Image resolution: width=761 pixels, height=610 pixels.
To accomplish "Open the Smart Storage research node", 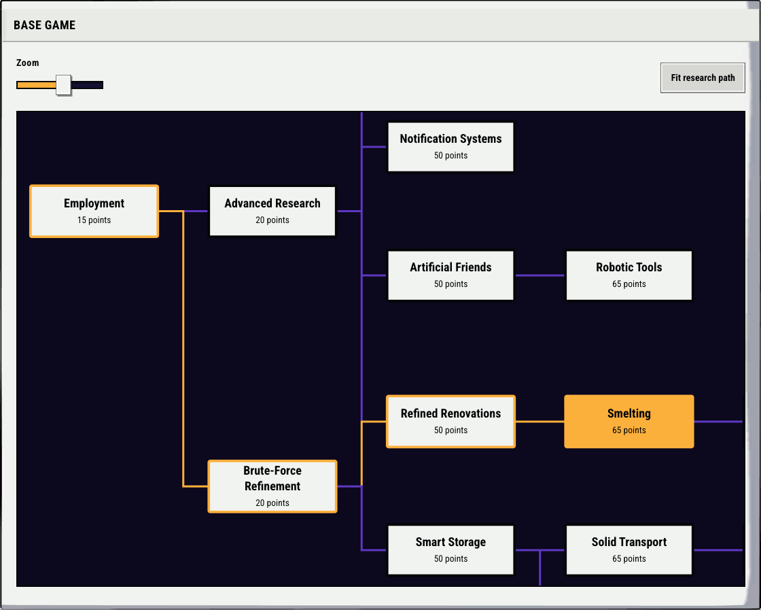I will point(450,549).
